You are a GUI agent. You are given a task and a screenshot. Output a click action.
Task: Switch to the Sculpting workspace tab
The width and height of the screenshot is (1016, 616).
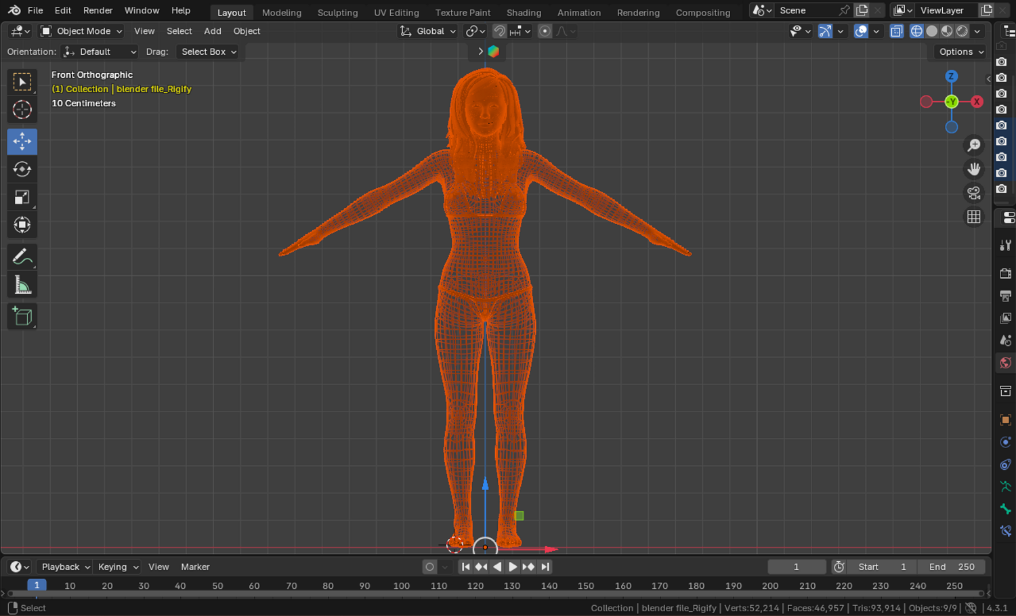coord(337,12)
